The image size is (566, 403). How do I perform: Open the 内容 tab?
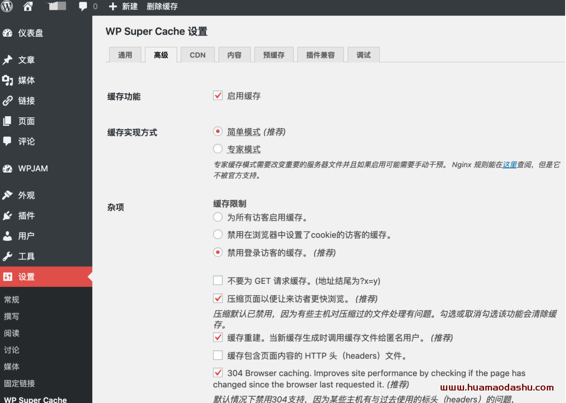click(235, 55)
